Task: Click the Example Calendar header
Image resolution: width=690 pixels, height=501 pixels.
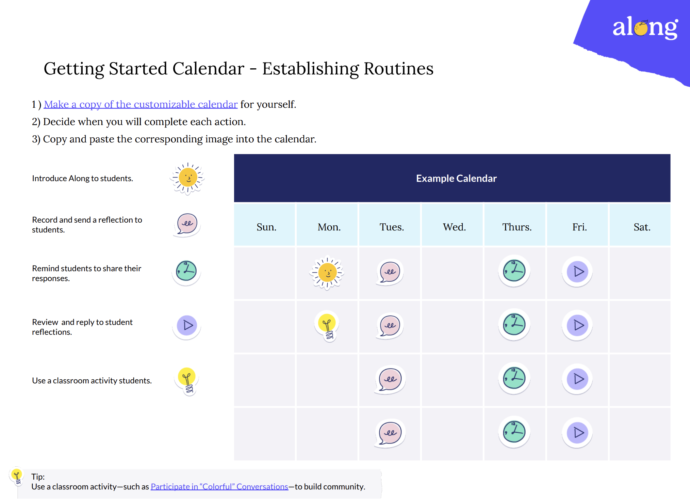Action: tap(456, 178)
